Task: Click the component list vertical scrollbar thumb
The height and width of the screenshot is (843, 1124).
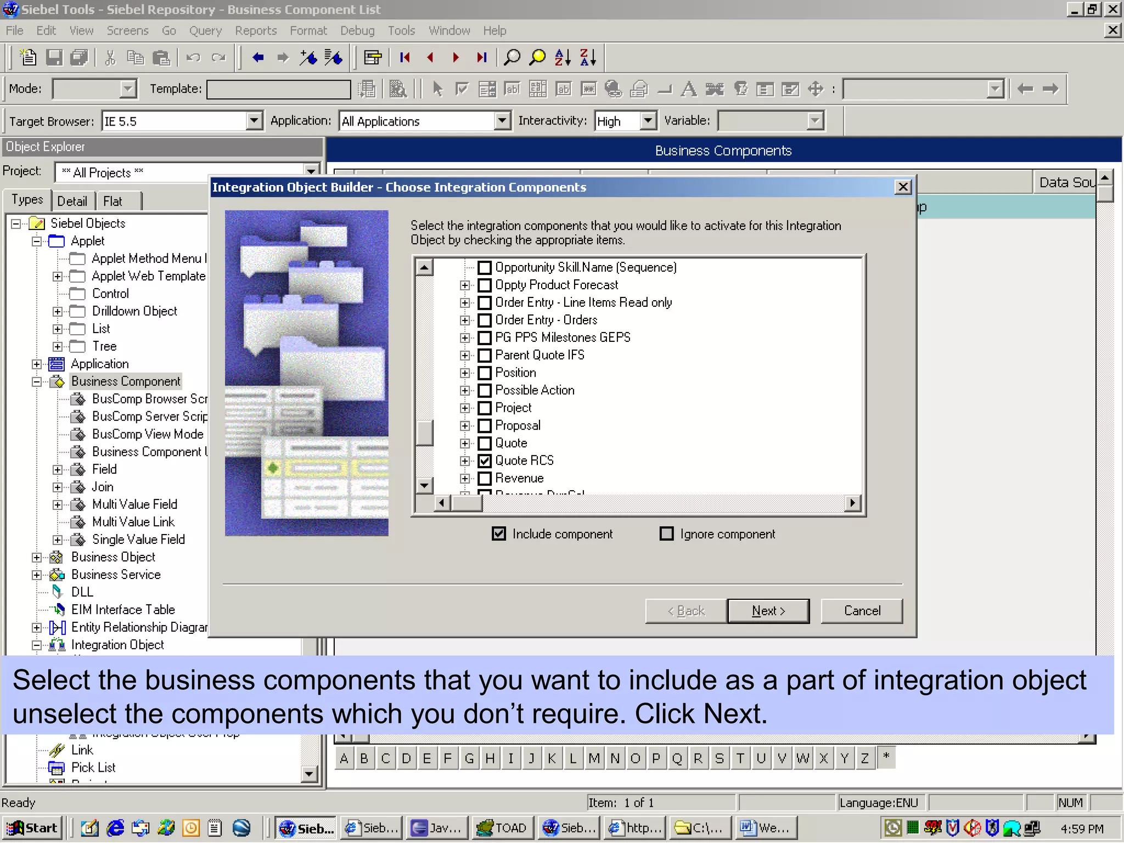Action: [x=424, y=433]
